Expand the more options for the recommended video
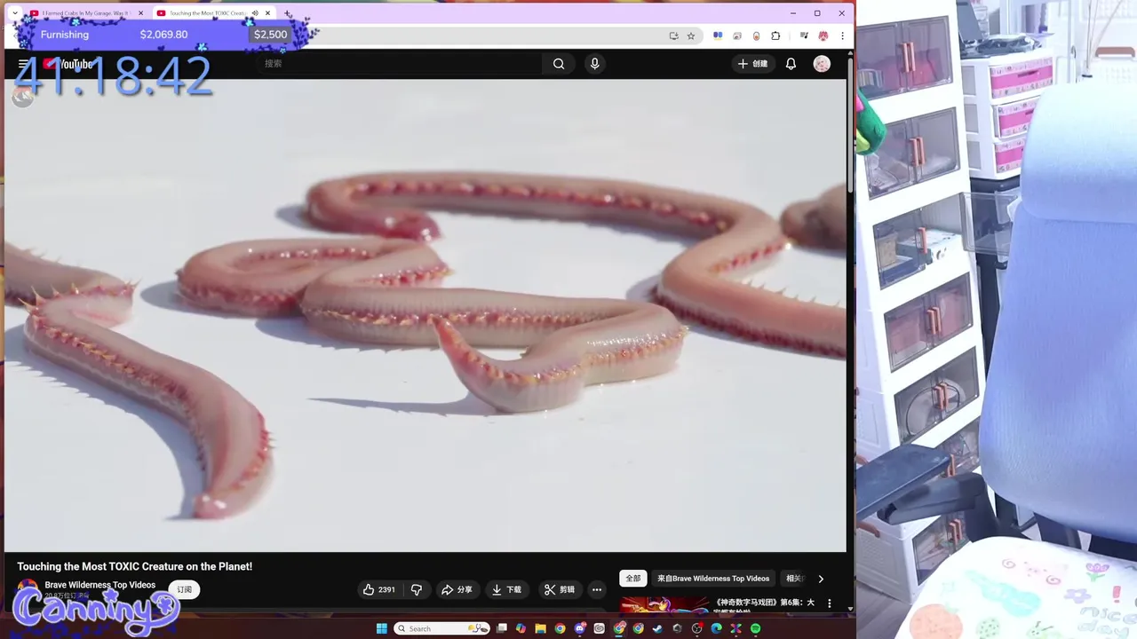Viewport: 1137px width, 639px height. 830,603
